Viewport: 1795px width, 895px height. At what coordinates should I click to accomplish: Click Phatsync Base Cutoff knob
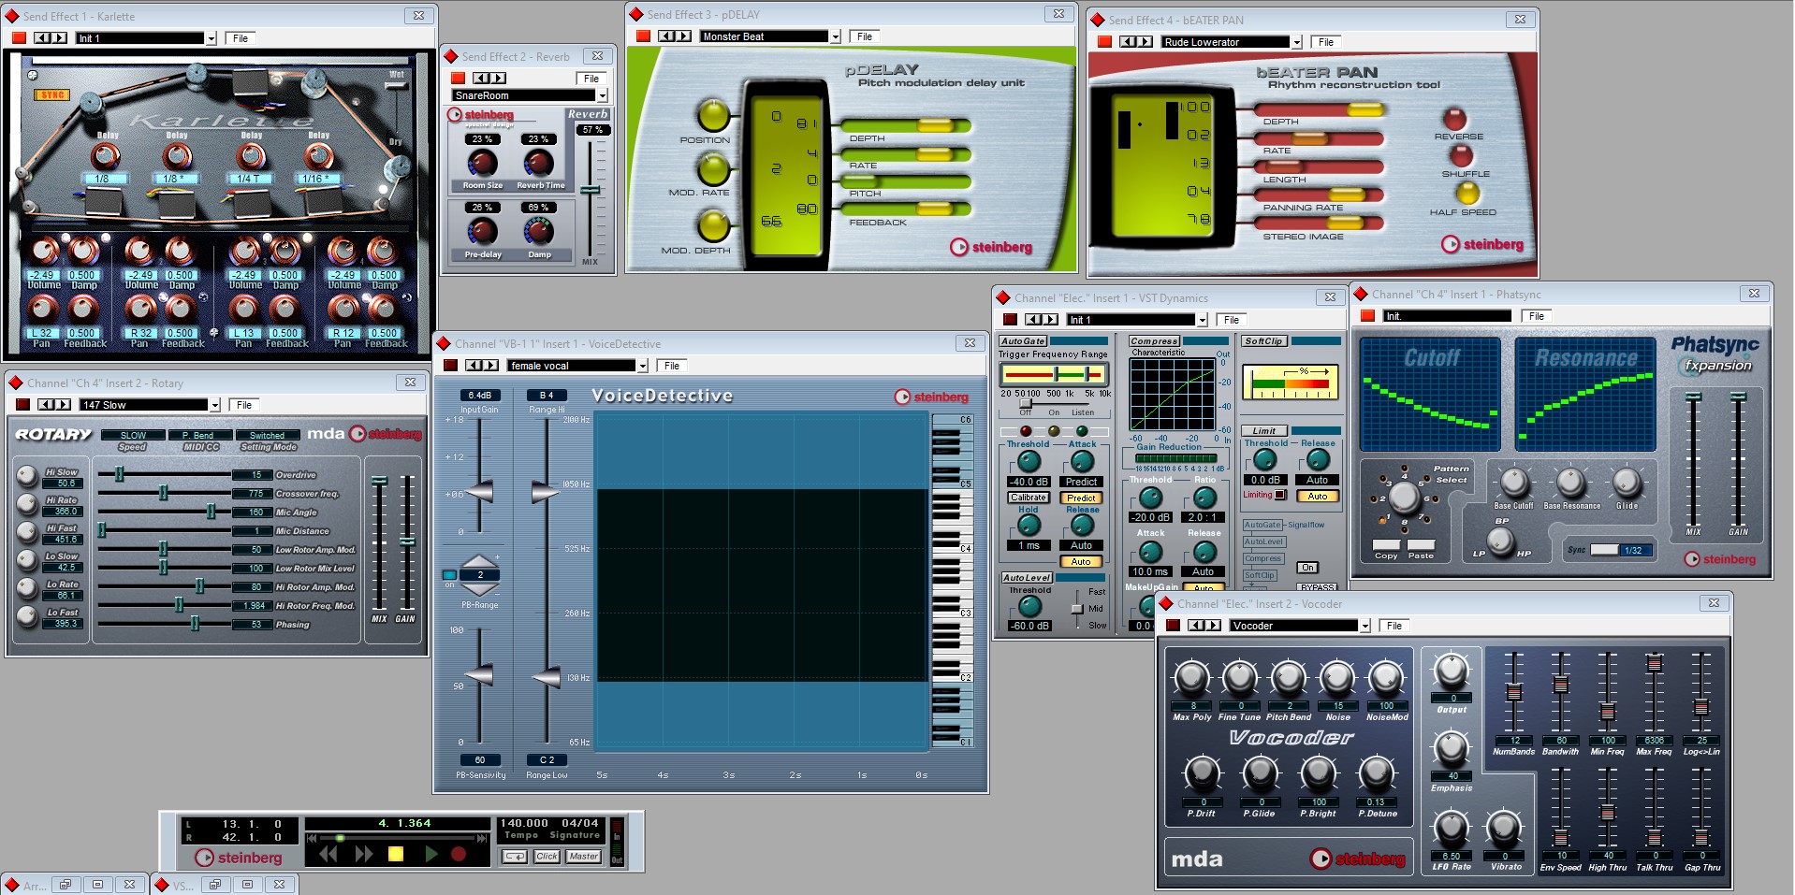coord(1513,484)
